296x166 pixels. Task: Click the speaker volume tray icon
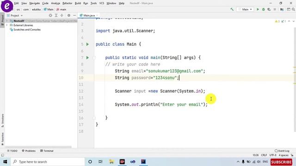(259, 162)
